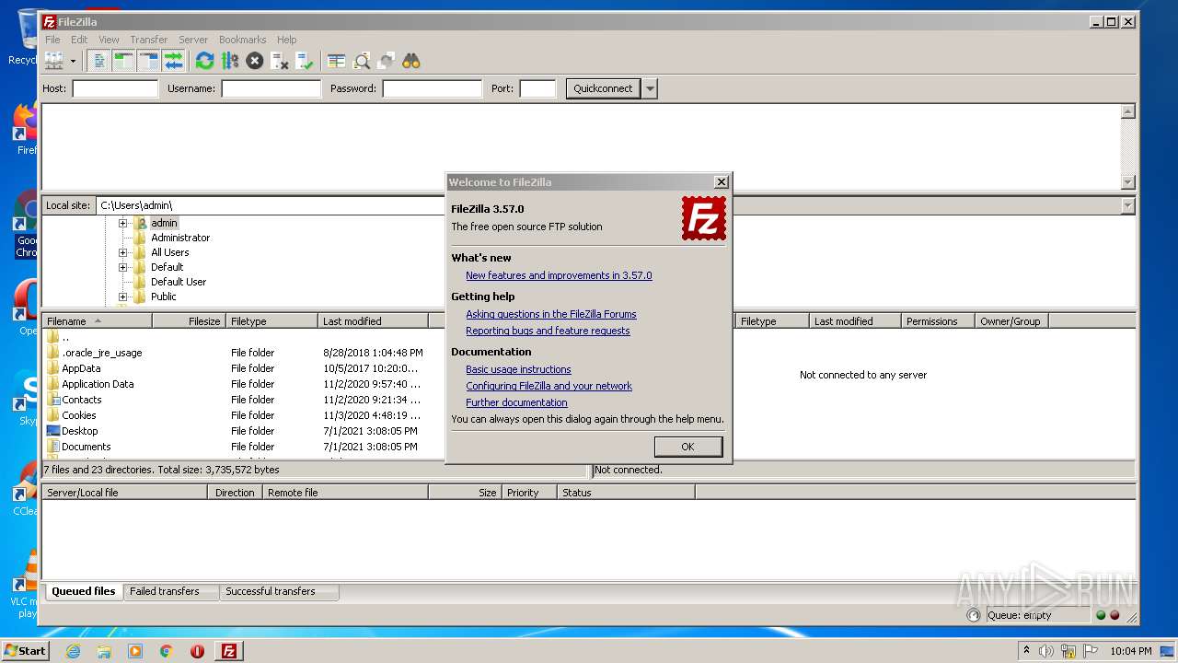
Task: Open remote site path dropdown
Action: click(x=1128, y=205)
